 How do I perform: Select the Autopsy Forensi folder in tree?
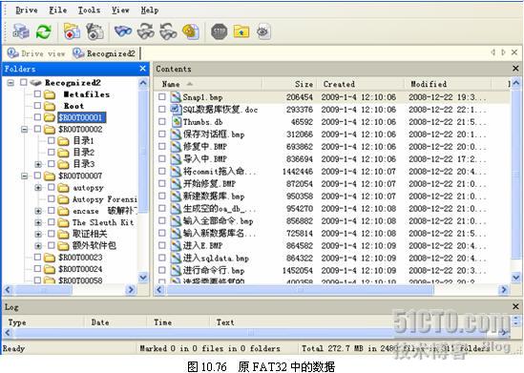(x=105, y=199)
